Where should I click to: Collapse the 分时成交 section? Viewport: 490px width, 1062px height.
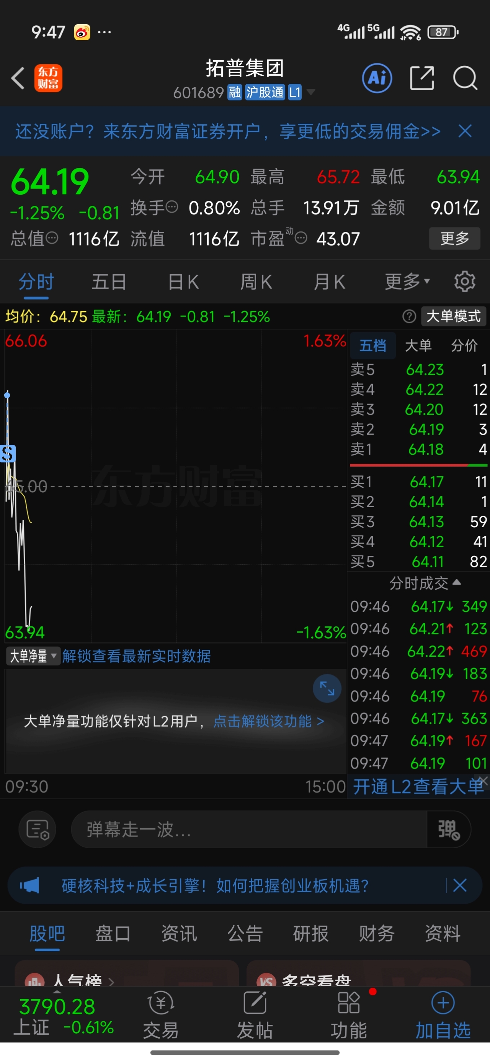425,583
